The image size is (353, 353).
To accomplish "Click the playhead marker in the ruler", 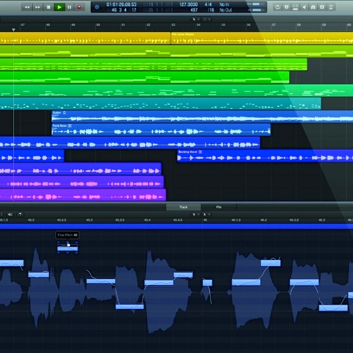I will (x=14, y=29).
